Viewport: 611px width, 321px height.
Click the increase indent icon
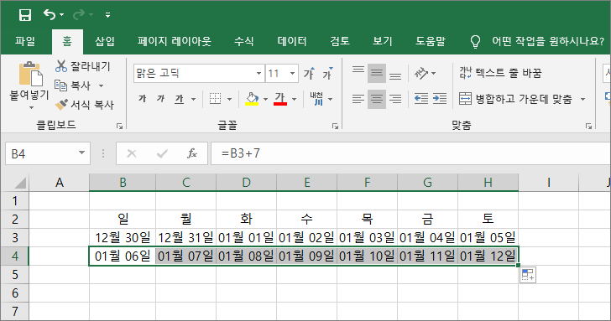(440, 99)
